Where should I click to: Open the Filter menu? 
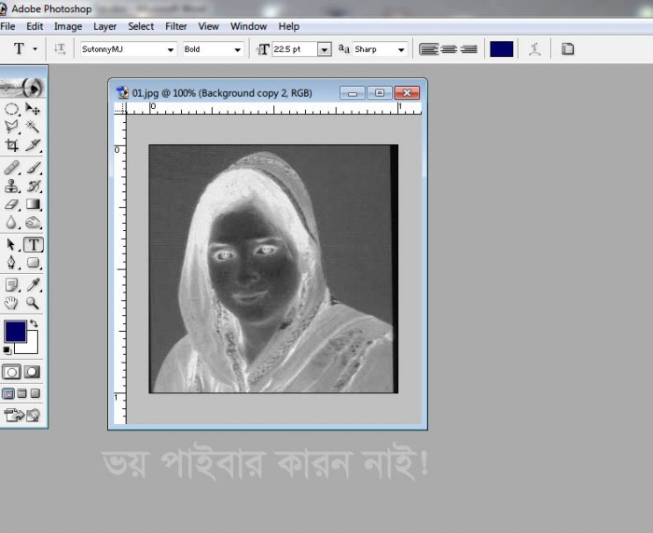(x=175, y=26)
